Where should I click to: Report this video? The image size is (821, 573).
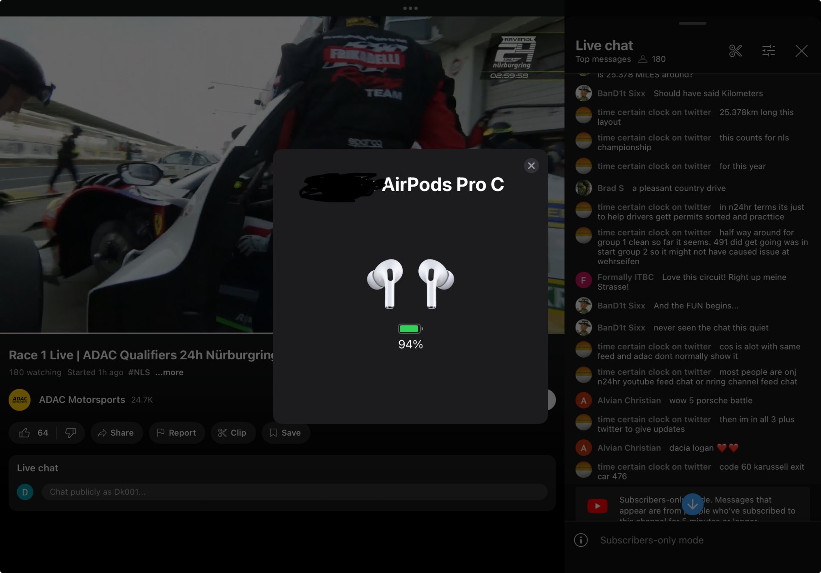click(177, 433)
